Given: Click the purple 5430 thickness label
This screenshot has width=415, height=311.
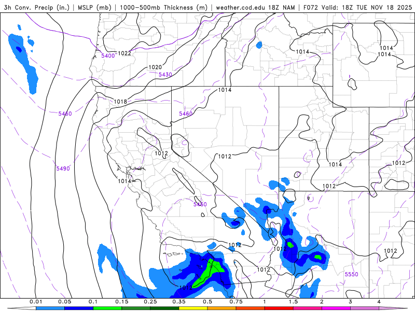Looking at the screenshot, I should [x=165, y=75].
